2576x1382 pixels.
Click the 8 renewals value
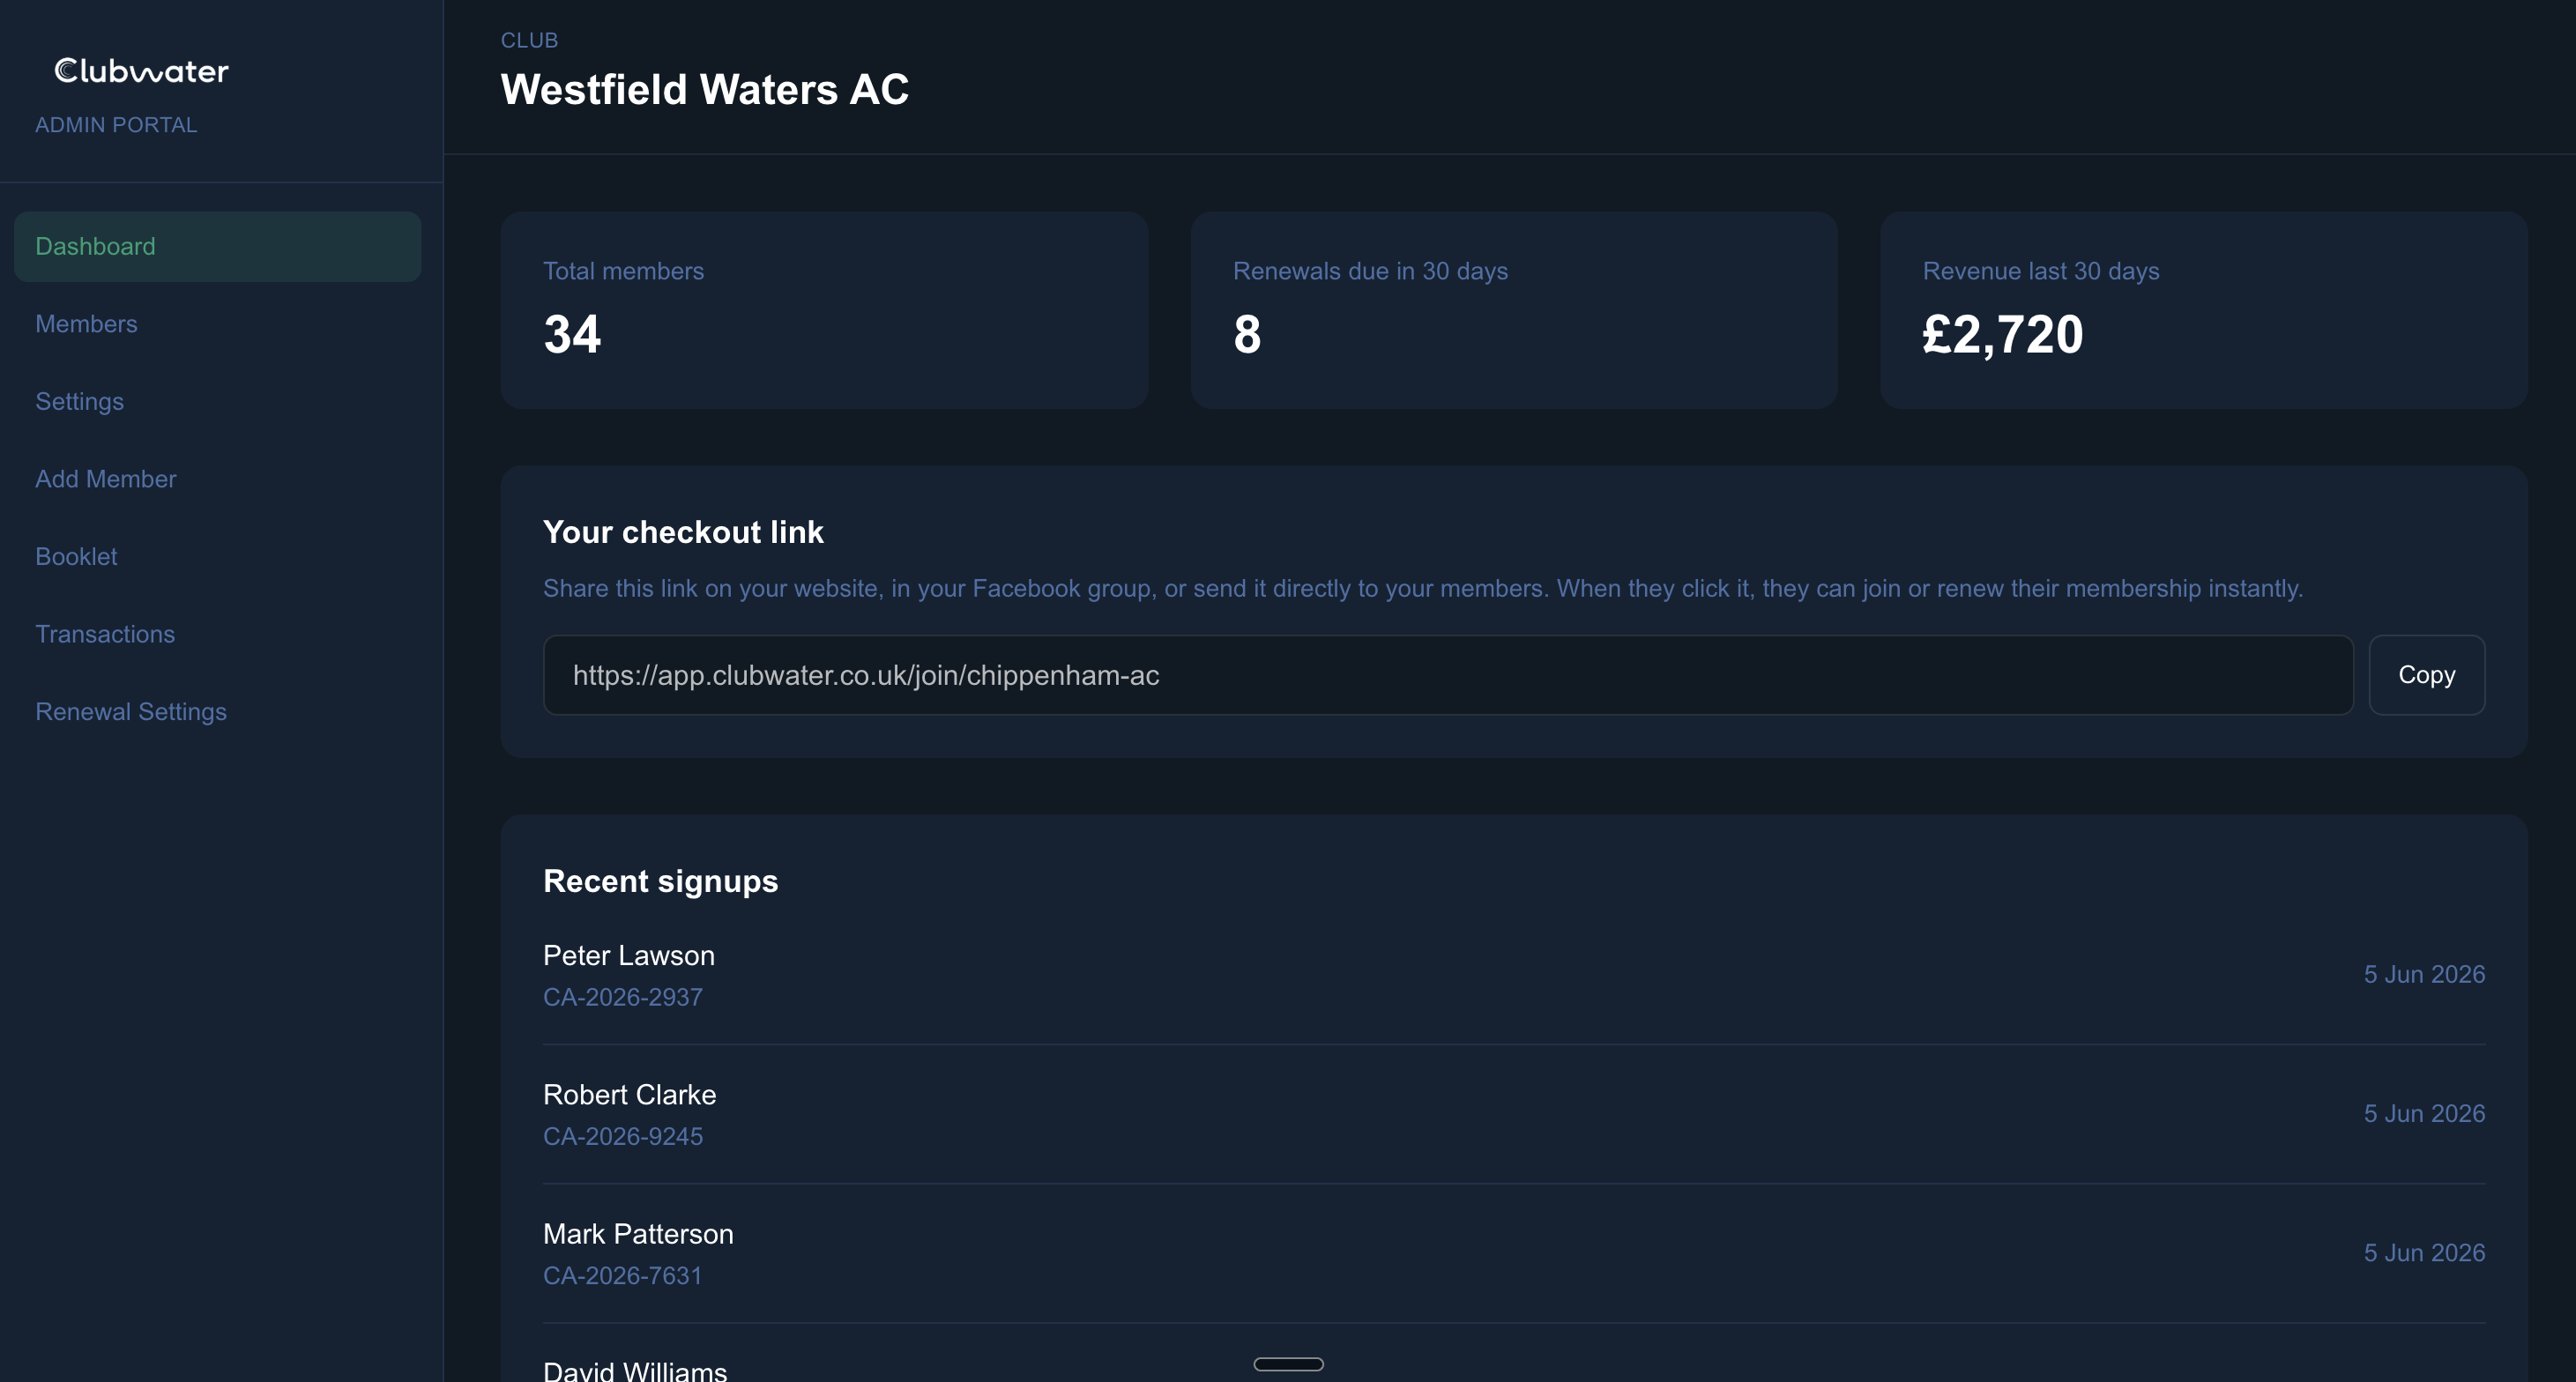point(1247,334)
